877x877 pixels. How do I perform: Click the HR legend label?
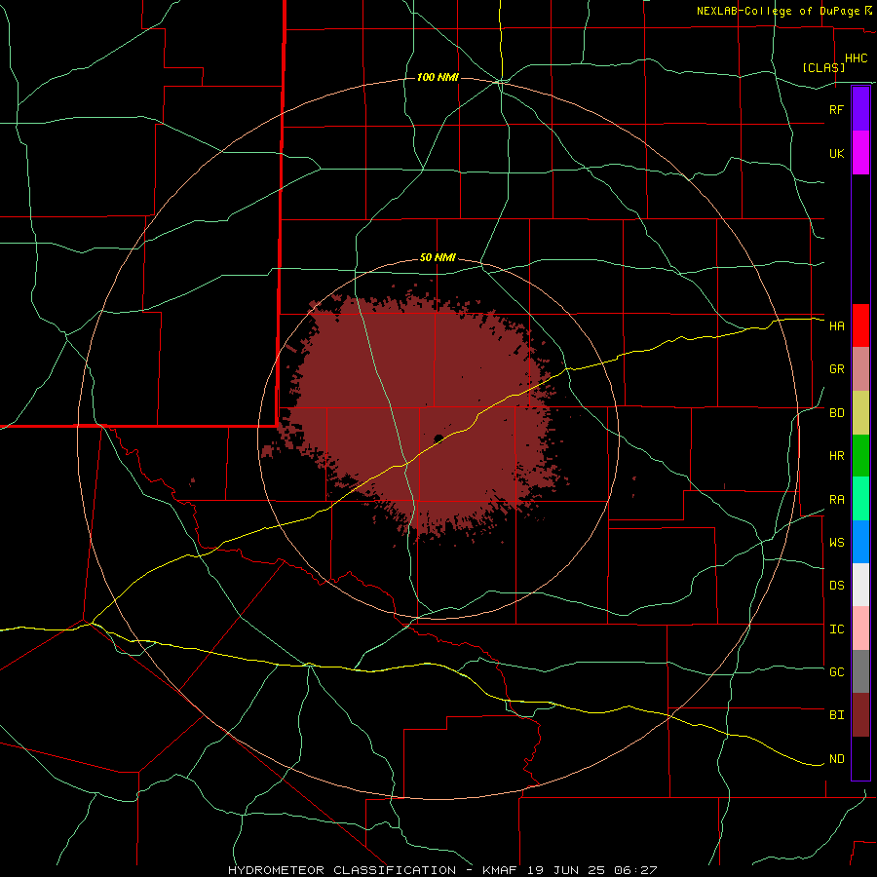tap(836, 456)
